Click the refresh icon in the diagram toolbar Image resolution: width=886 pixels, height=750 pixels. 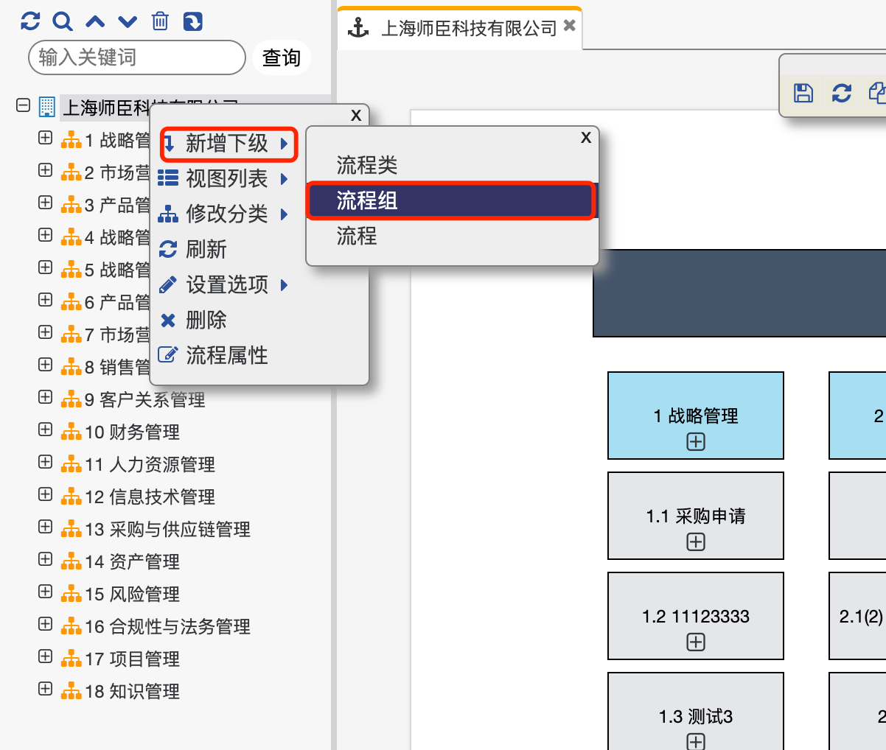pyautogui.click(x=841, y=93)
